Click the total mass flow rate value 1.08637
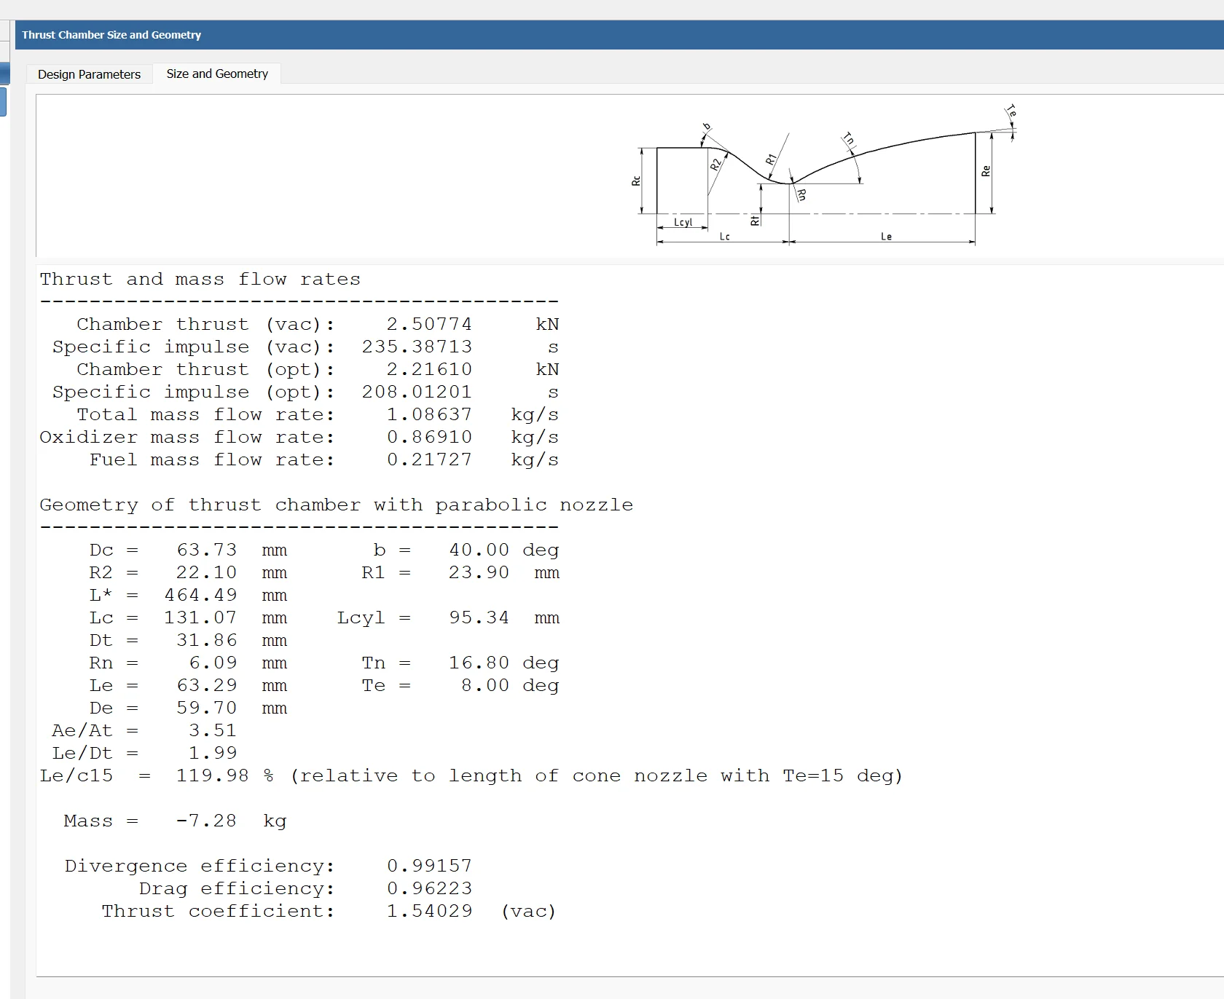 pyautogui.click(x=428, y=414)
